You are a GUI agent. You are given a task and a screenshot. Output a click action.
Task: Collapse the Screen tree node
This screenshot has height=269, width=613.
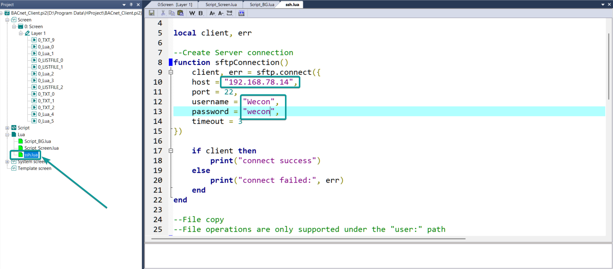click(x=7, y=20)
